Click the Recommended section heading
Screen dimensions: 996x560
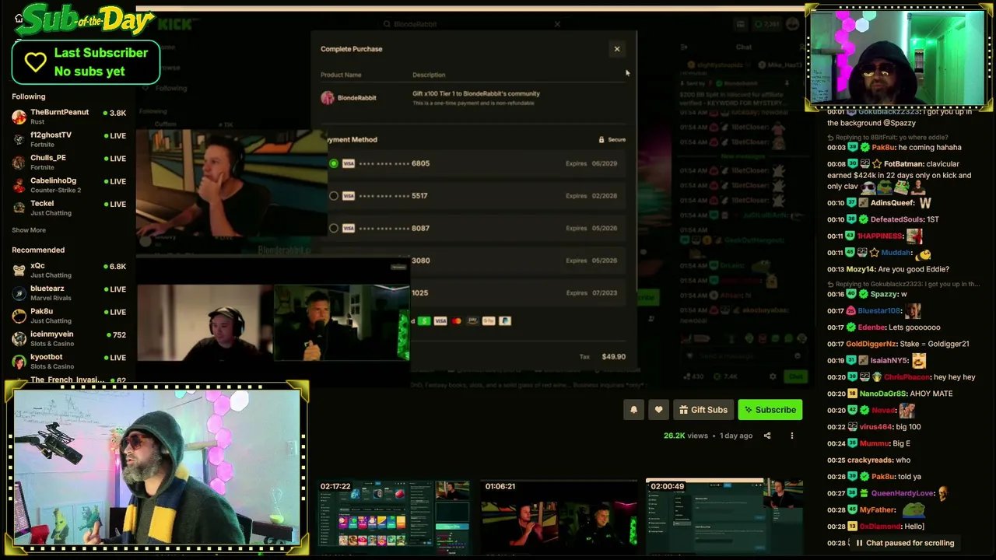point(38,250)
